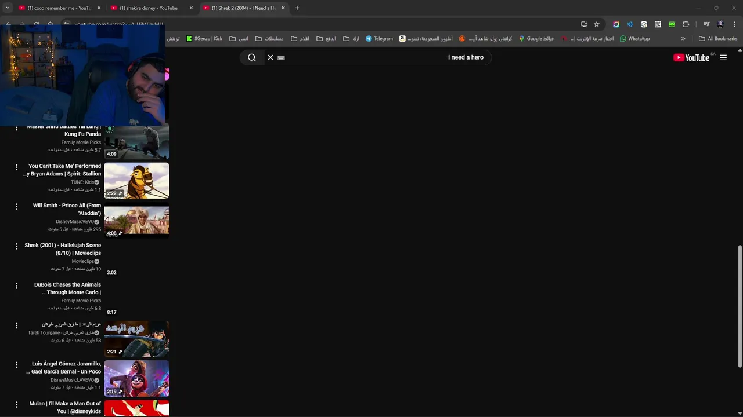Close the 'shakira disney' tab
Screen dimensions: 743x417
[x=191, y=8]
